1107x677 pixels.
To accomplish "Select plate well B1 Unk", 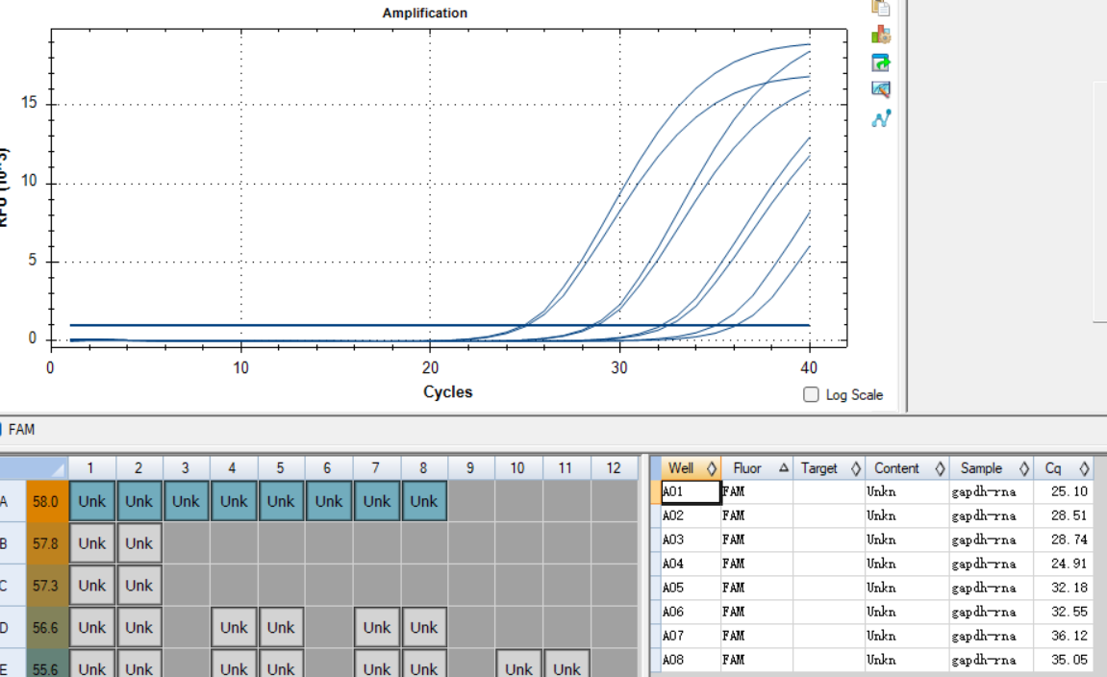I will click(91, 543).
